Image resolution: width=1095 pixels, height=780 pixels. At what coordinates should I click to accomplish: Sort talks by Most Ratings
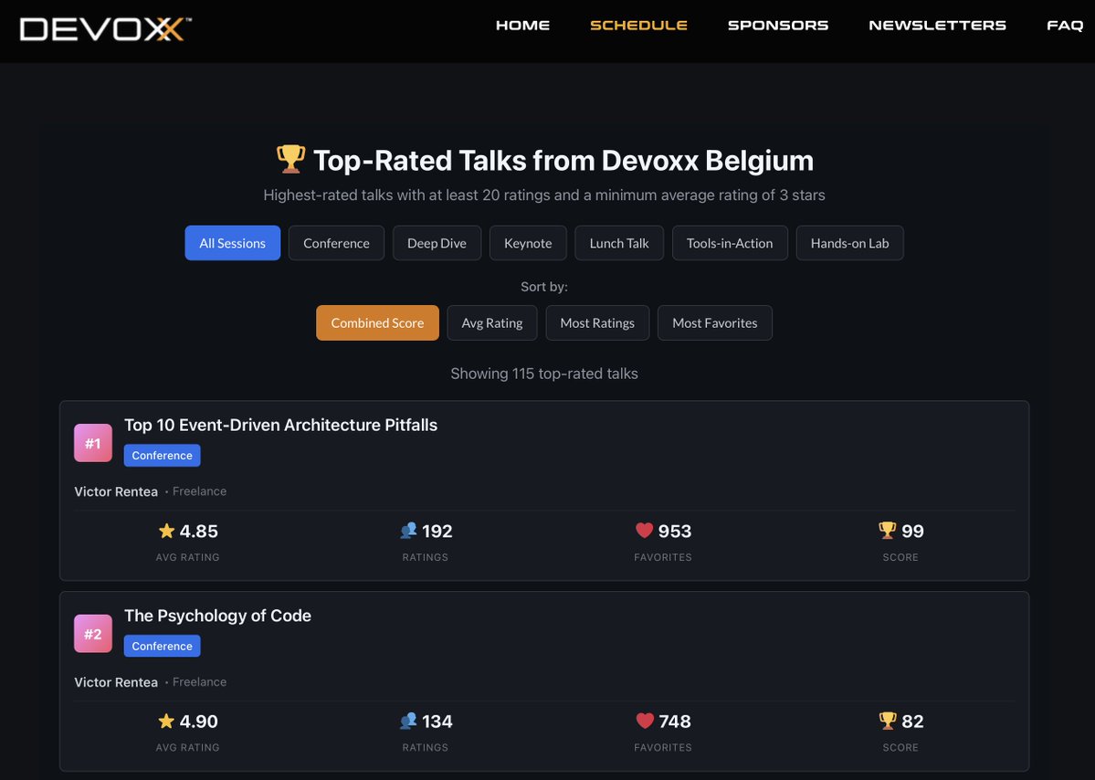pos(597,322)
